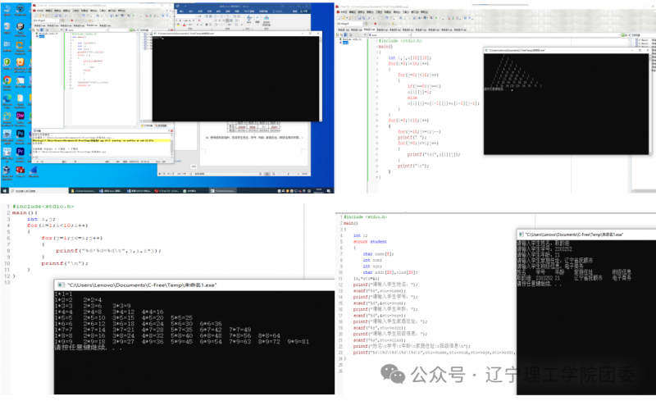656x401 pixels.
Task: Open the Dreamweaver (Dw) desktop icon
Action: tap(20, 116)
